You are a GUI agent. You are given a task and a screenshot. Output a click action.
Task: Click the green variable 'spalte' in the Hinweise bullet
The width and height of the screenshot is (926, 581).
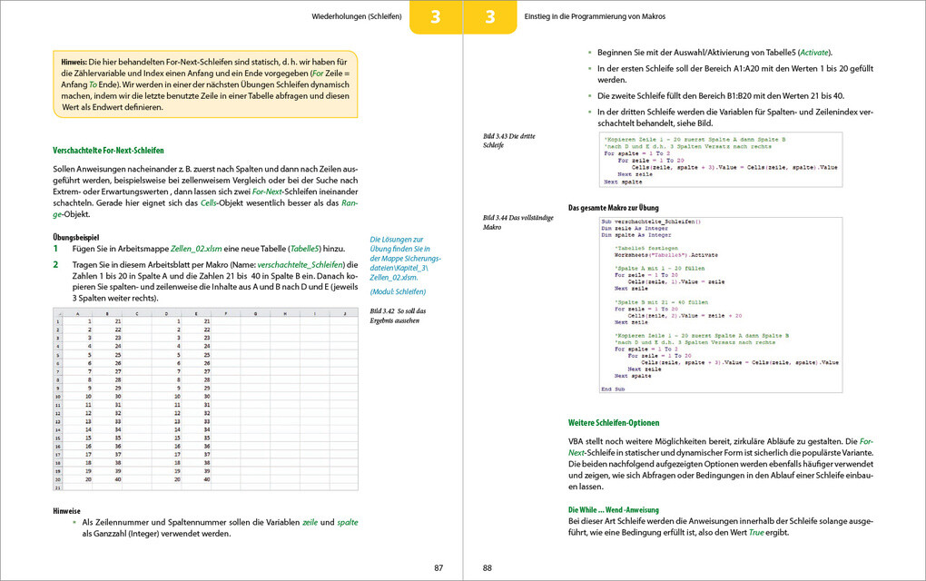click(347, 522)
